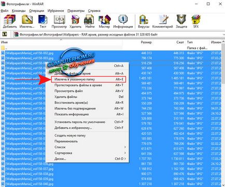Sort by the Тип column header

[x=197, y=42]
